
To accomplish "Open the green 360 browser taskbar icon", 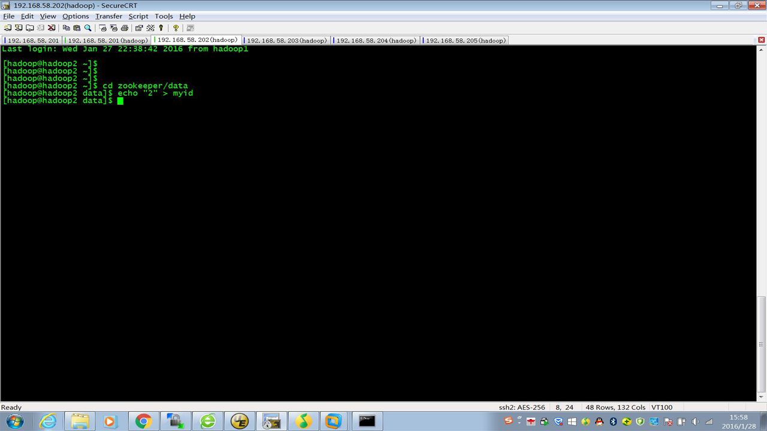I will point(208,421).
